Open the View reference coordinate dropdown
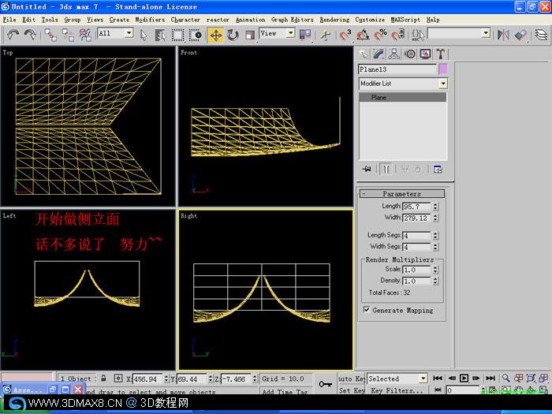This screenshot has width=552, height=414. click(x=277, y=33)
